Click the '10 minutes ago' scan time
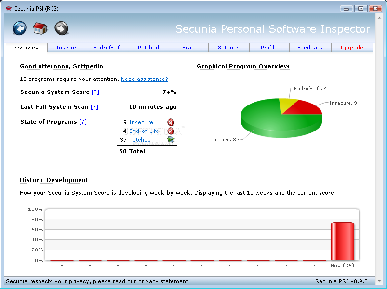Screen dimensions: 387x289 point(153,107)
